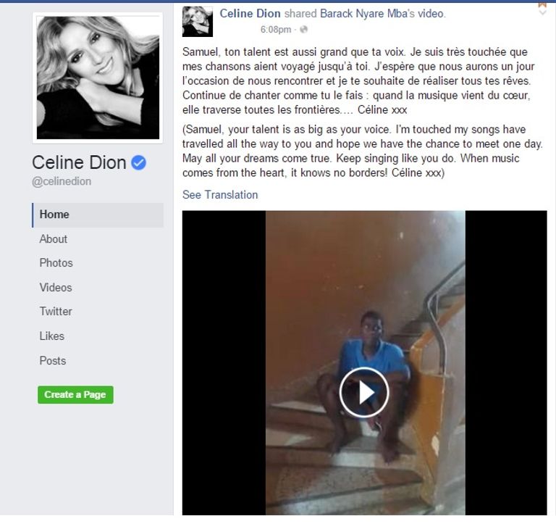
Task: Click the @celinedion username
Action: 62,181
